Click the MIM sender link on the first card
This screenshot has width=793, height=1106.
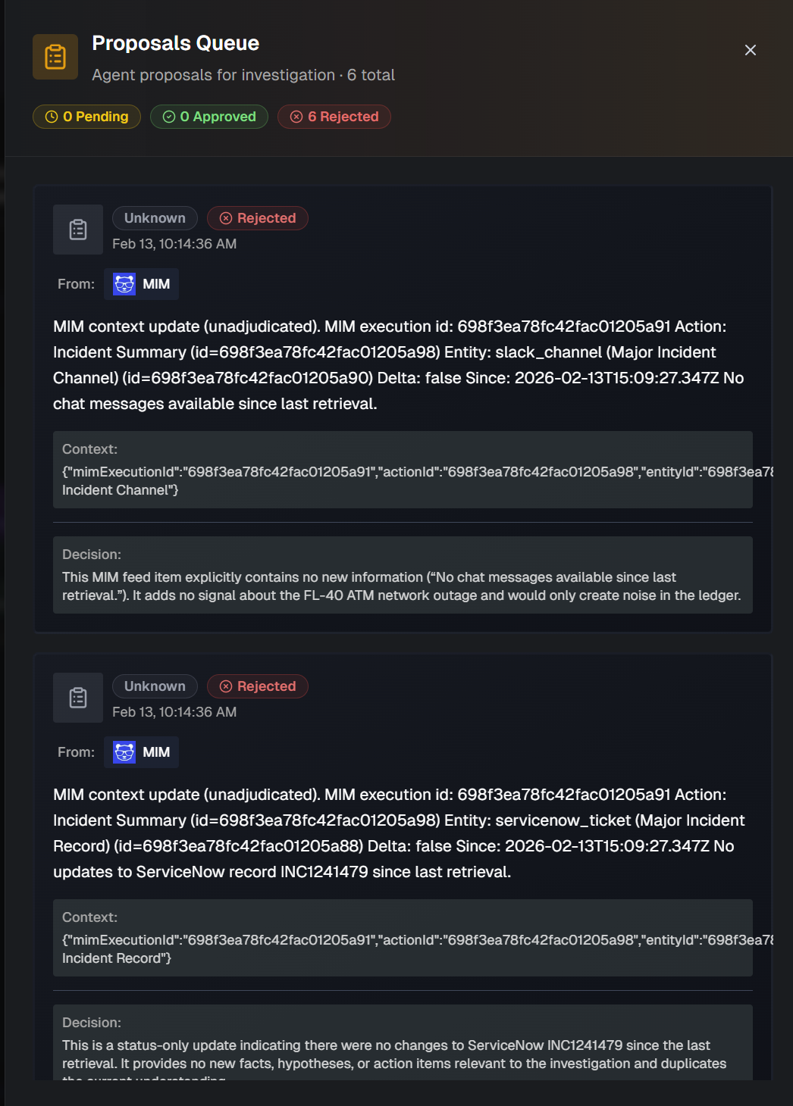pos(141,283)
